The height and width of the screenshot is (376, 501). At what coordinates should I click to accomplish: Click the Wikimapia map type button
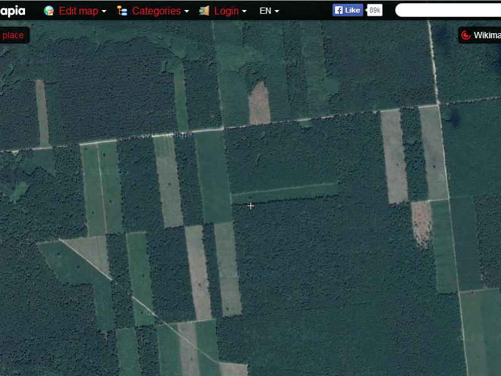(x=480, y=35)
